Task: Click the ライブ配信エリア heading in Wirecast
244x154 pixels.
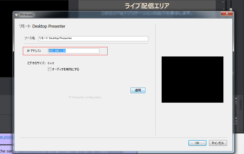Action: pyautogui.click(x=147, y=6)
